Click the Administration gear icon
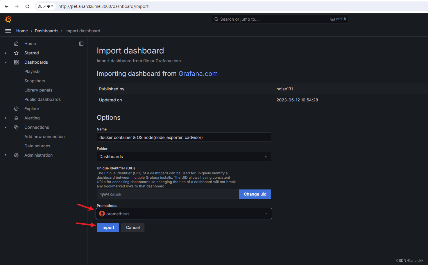 16,155
